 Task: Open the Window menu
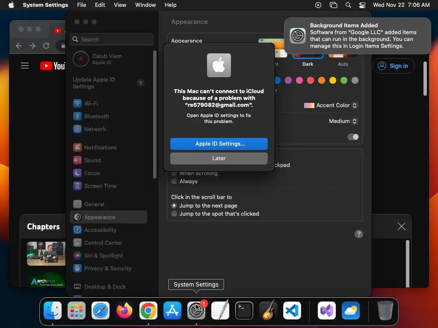[145, 5]
